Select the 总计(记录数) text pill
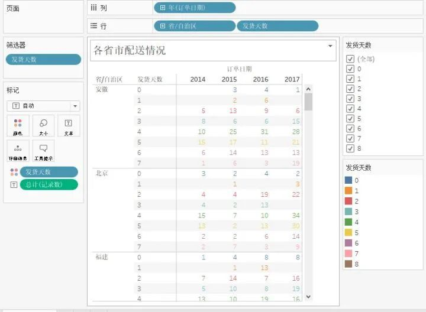The height and width of the screenshot is (312, 426). pos(49,185)
